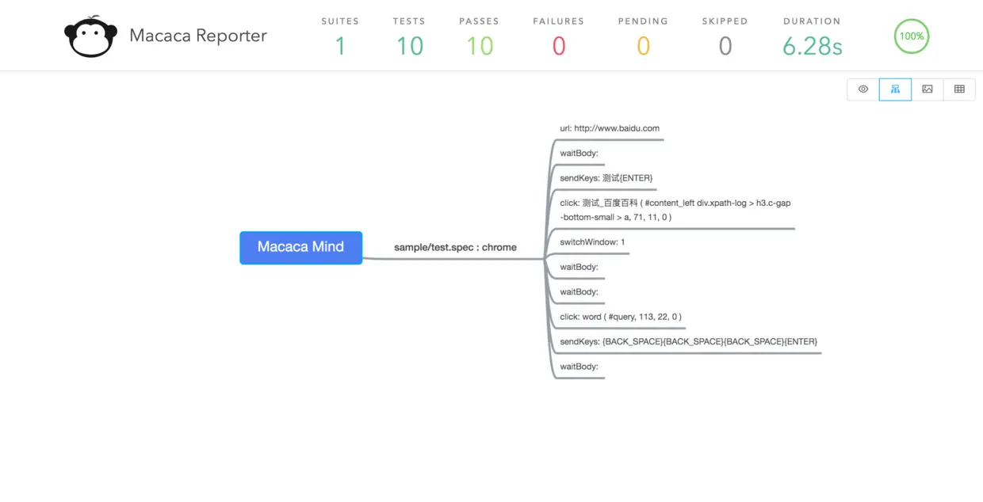Click the FAILURES count 0
Screen dimensions: 983x502
559,47
